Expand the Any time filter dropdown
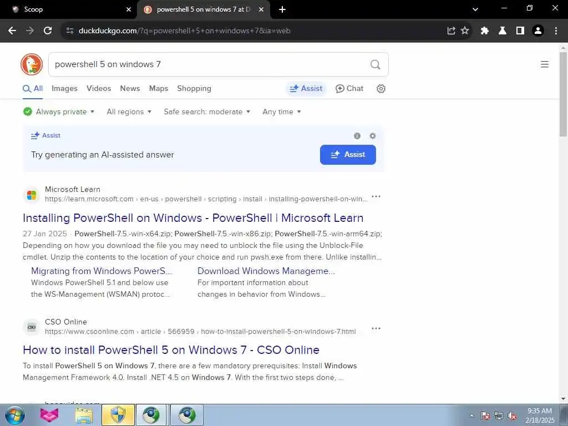568x426 pixels. (281, 111)
